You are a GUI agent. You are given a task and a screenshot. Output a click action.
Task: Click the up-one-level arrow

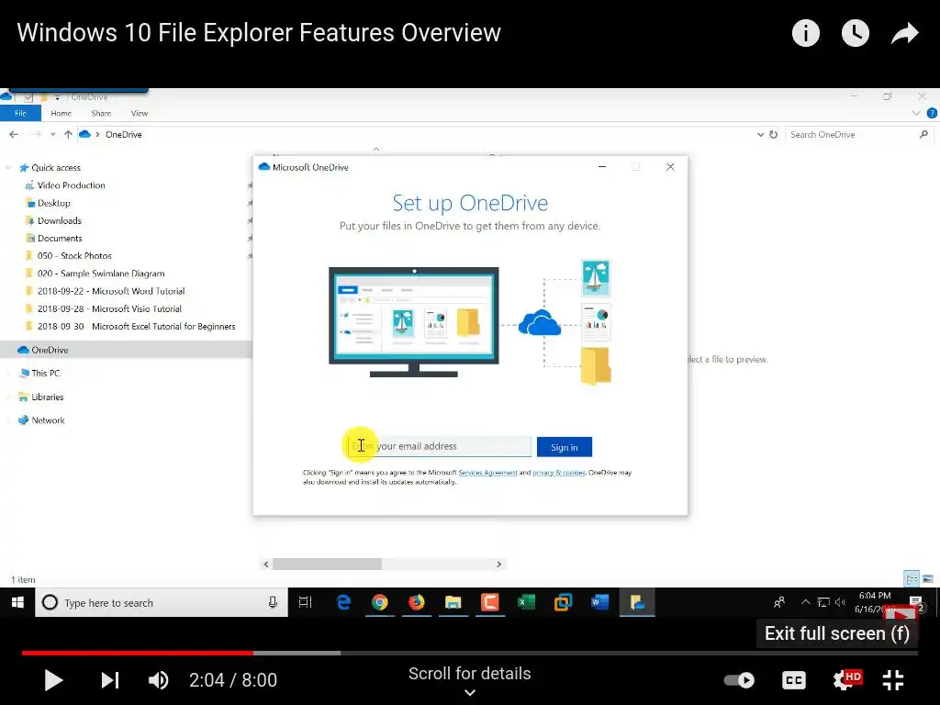click(68, 134)
